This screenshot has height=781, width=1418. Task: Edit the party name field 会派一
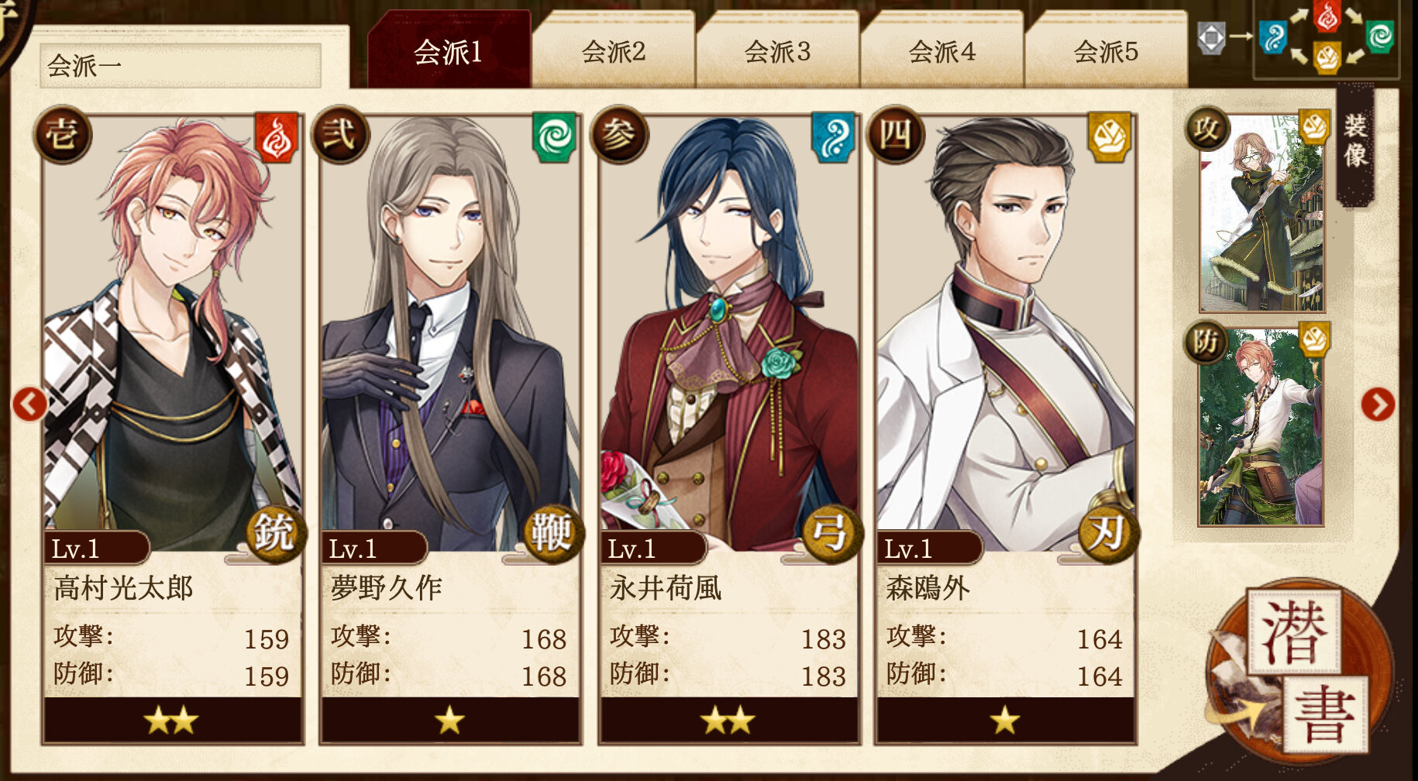pos(180,65)
